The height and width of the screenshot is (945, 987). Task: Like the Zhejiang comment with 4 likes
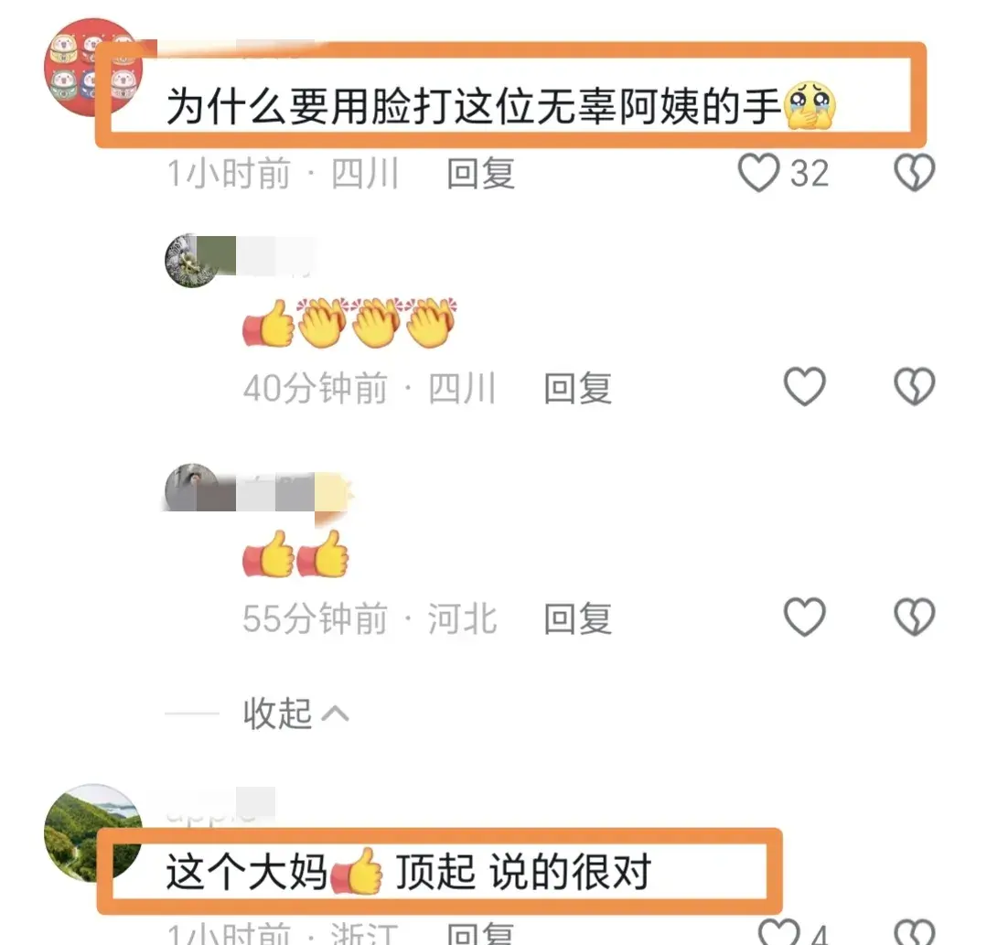click(779, 932)
